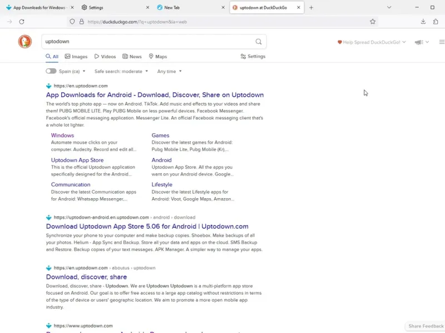Screen dimensions: 445x333
Task: Click the favicon of aboutus uptodown result
Action: [49, 268]
